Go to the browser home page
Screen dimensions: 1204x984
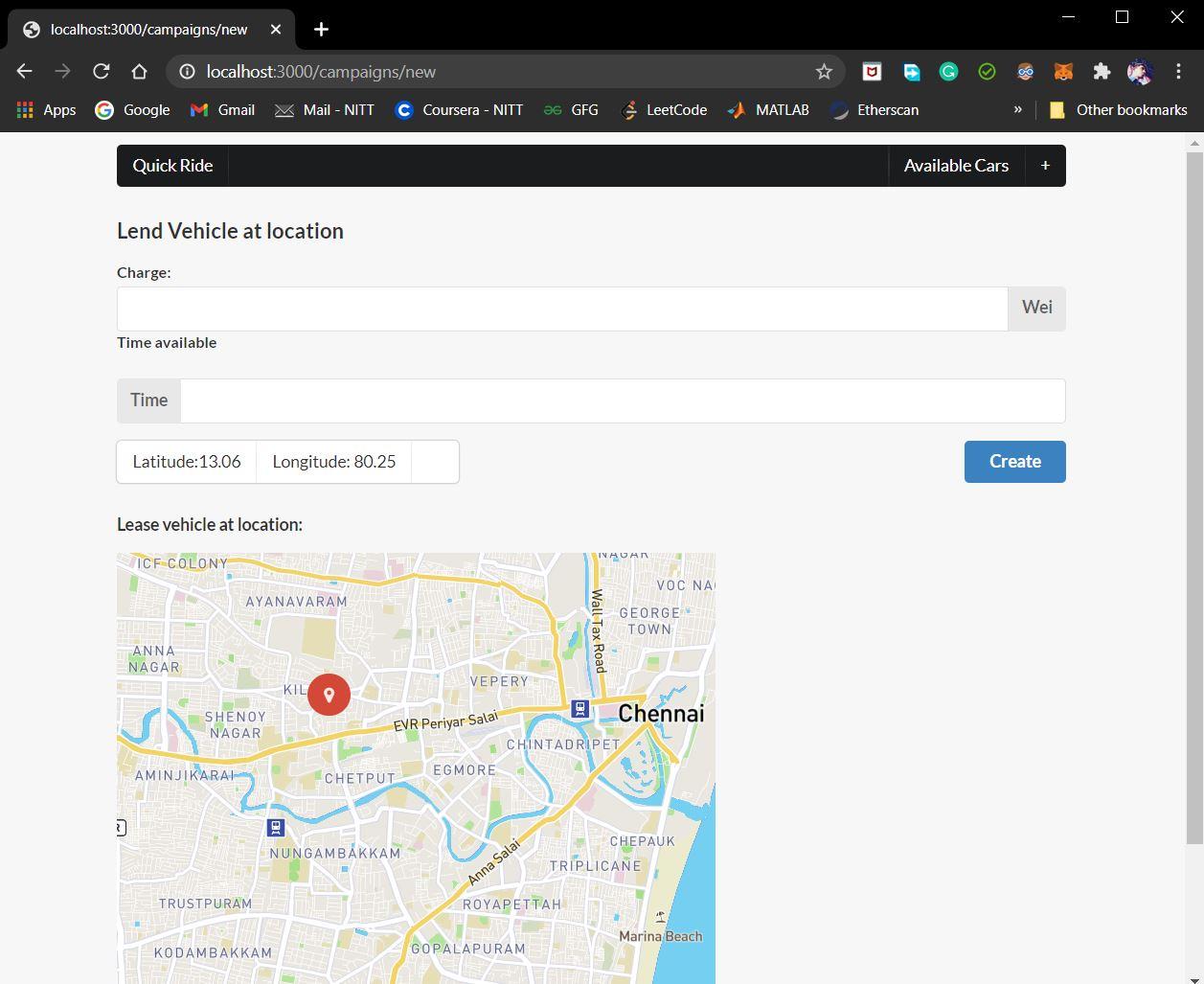[139, 72]
